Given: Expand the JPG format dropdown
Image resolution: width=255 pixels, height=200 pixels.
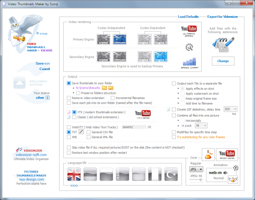Looking at the screenshot, I should (x=196, y=169).
